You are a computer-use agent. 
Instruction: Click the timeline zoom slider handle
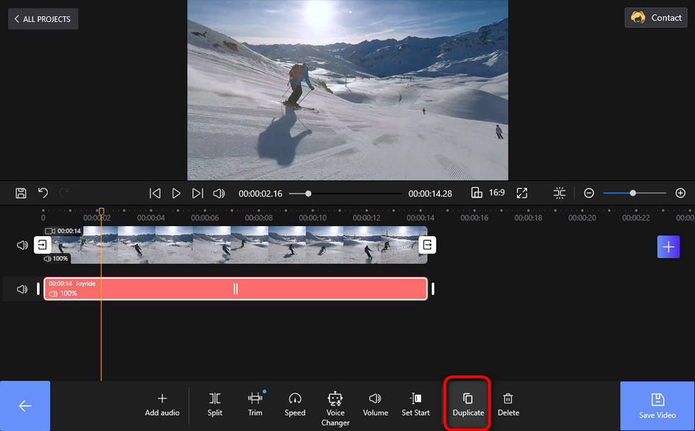633,193
